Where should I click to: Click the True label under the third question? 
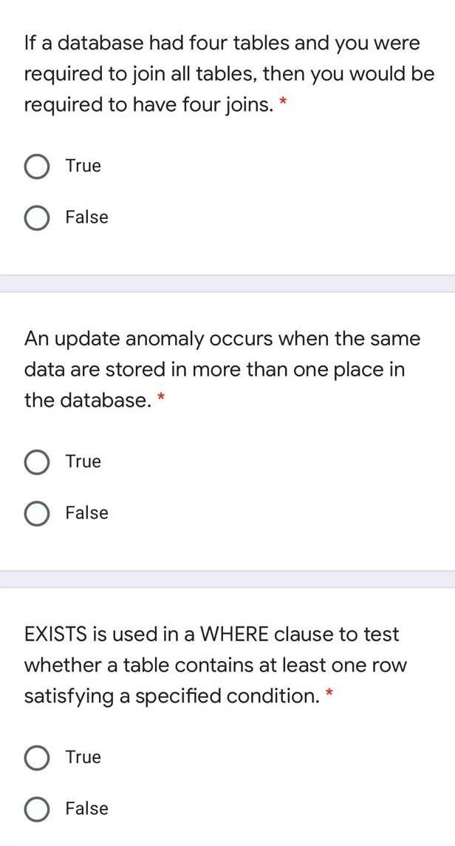click(x=83, y=757)
